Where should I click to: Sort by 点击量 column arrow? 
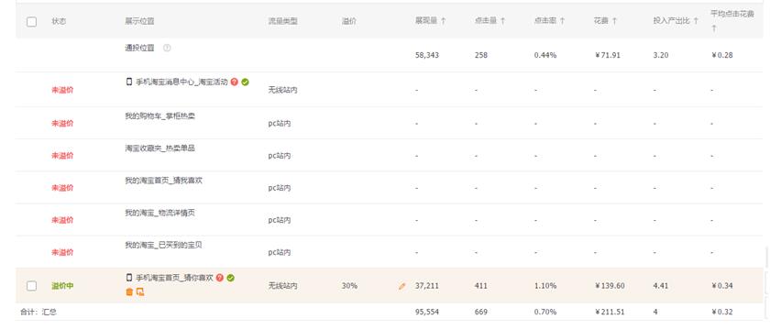[502, 21]
